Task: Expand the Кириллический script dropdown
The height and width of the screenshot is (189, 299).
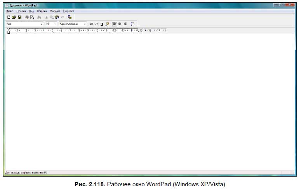Action: click(x=85, y=24)
